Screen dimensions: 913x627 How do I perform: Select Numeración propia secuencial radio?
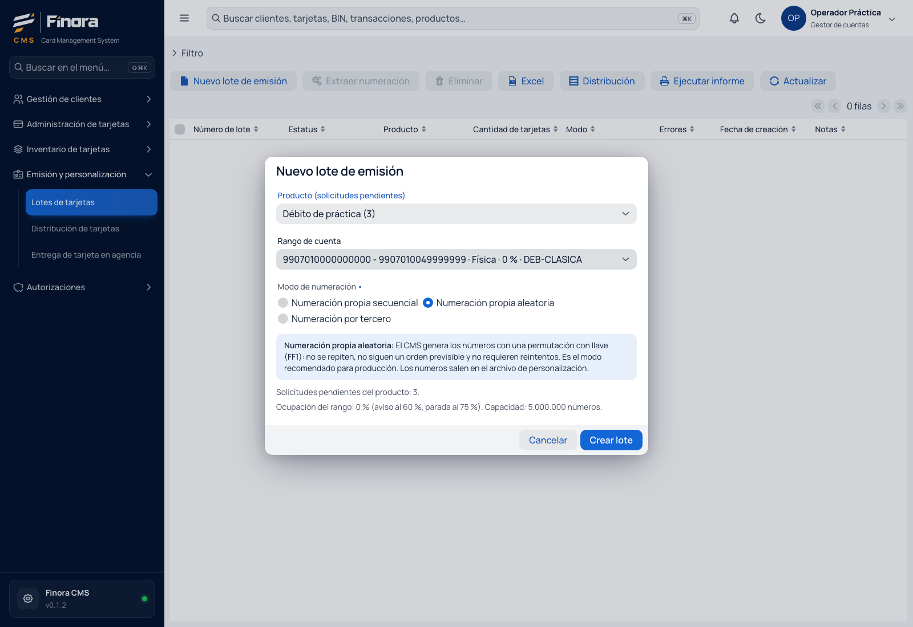pos(283,303)
